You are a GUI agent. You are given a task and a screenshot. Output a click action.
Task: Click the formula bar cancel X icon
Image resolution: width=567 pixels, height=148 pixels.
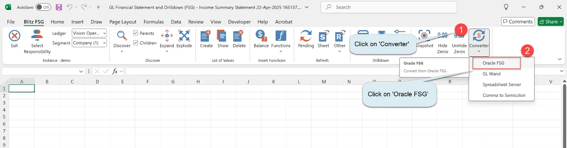(97, 71)
